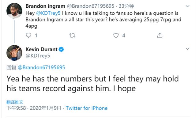Retweet Brandon ingram's tweet
196x118 pixels.
pyautogui.click(x=72, y=36)
